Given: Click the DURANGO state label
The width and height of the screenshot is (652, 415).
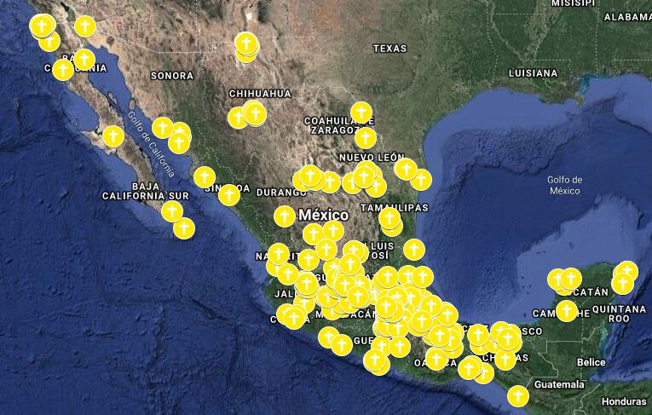Looking at the screenshot, I should [281, 193].
